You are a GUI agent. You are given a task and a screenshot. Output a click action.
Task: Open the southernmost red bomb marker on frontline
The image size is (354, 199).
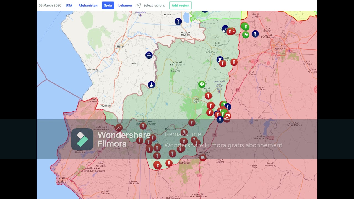[x=157, y=166]
